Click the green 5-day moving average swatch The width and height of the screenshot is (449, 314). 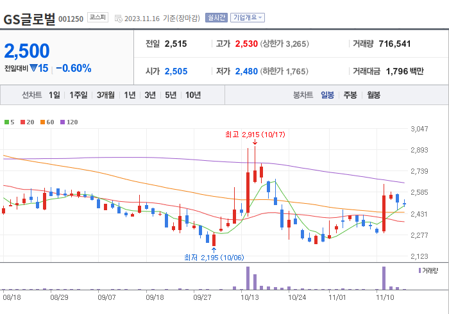[6, 122]
